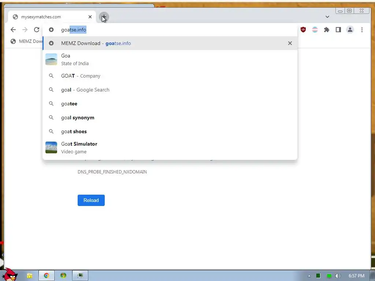The height and width of the screenshot is (281, 375).
Task: Select the GOAT Company suggestion
Action: coord(170,76)
